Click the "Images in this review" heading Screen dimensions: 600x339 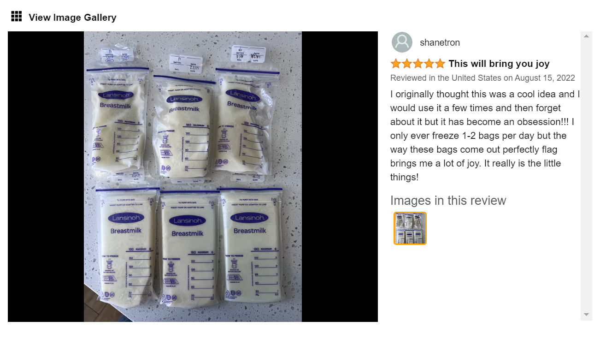[448, 201]
